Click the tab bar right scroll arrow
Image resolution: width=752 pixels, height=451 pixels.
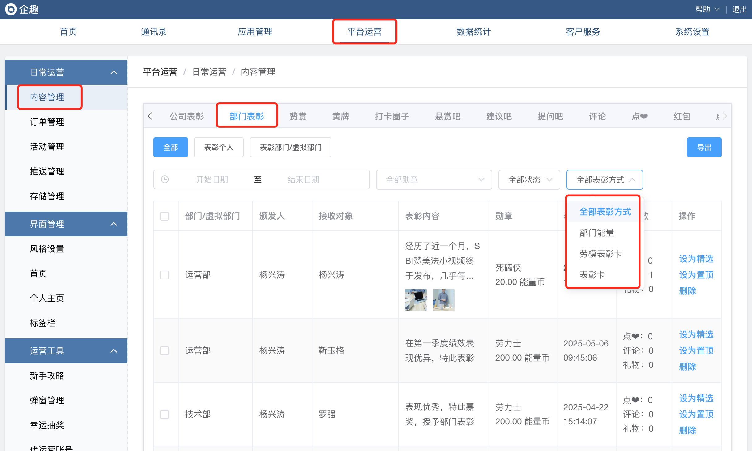725,116
